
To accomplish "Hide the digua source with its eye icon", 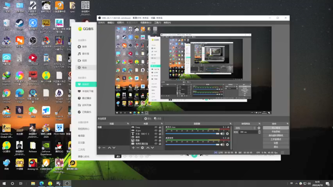I will 156,130.
